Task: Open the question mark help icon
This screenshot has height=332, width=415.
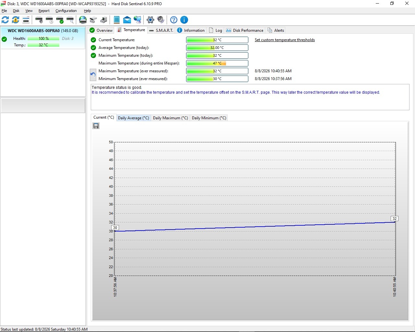Action: tap(174, 20)
